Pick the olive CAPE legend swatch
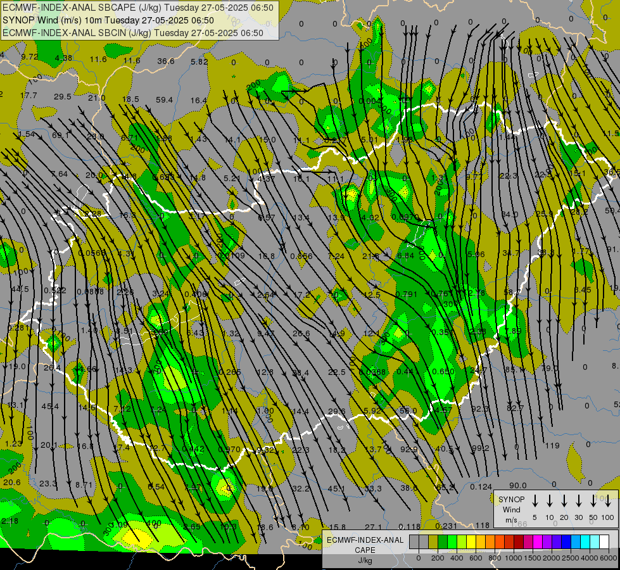 433,541
